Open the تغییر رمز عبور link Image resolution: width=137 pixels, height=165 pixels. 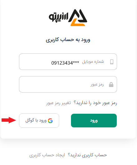tap(59, 103)
